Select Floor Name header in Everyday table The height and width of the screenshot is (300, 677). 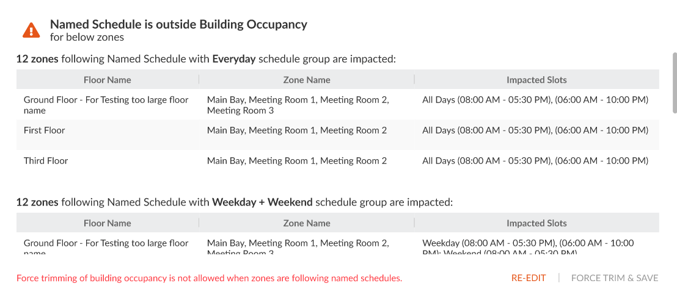[108, 80]
